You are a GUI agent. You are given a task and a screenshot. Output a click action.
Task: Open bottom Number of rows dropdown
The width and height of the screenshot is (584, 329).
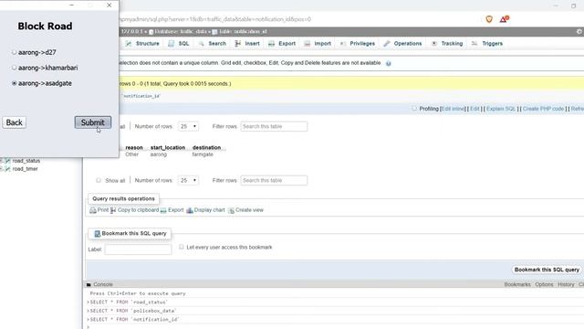(189, 181)
